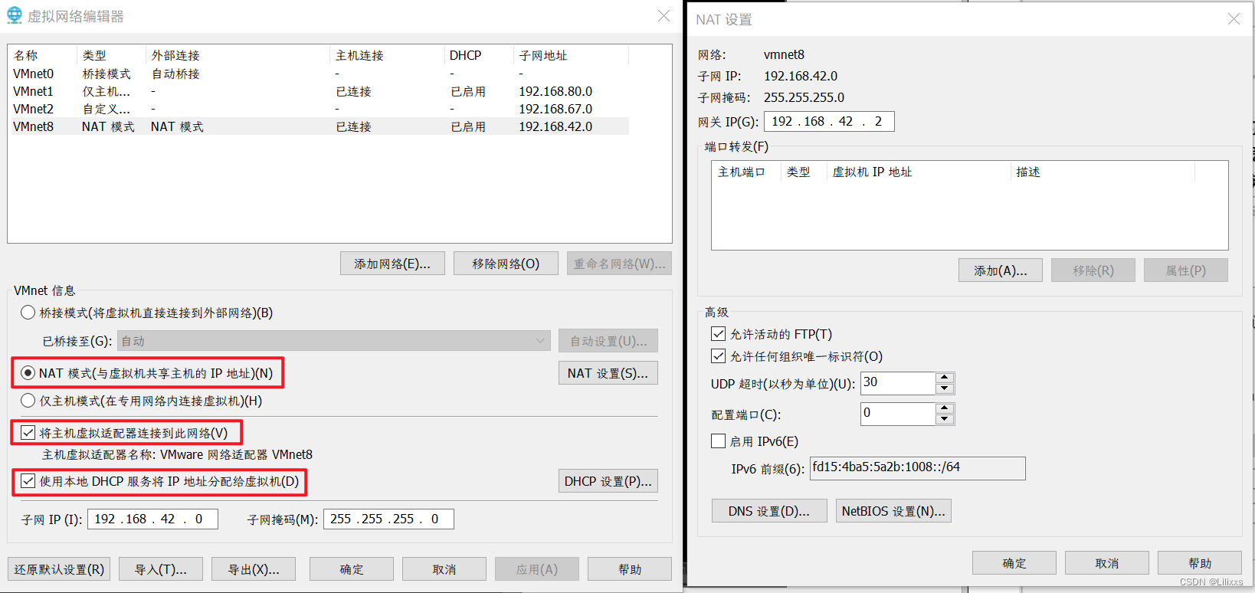1255x593 pixels.
Task: Close the NAT 设置 dialog
Action: 1234,19
